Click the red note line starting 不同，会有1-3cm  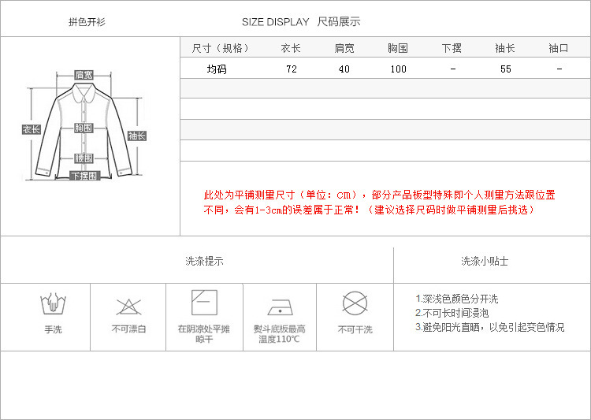(370, 210)
